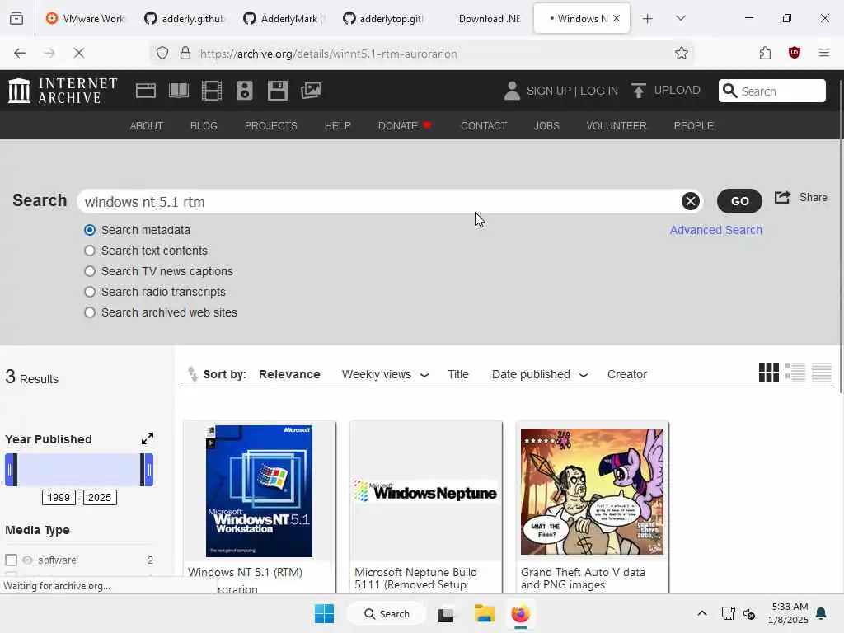Click the top-right Internet Archive Search box
The height and width of the screenshot is (633, 844).
coord(771,91)
